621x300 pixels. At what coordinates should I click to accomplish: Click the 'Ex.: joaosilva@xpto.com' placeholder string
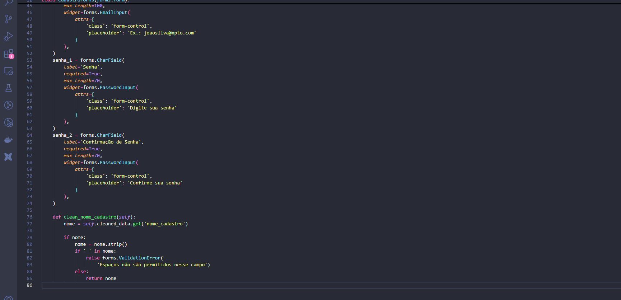(x=162, y=33)
